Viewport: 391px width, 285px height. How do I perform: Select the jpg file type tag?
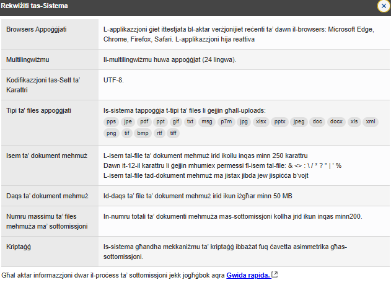point(244,121)
